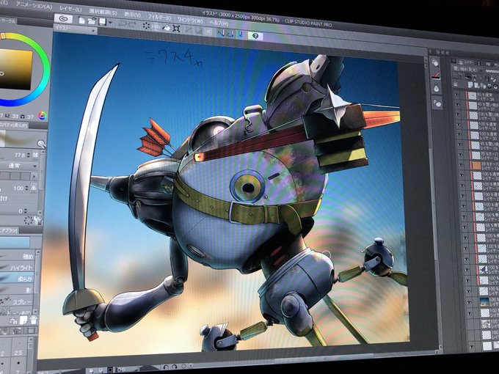Click the duplicate sub tool icon

23,320
